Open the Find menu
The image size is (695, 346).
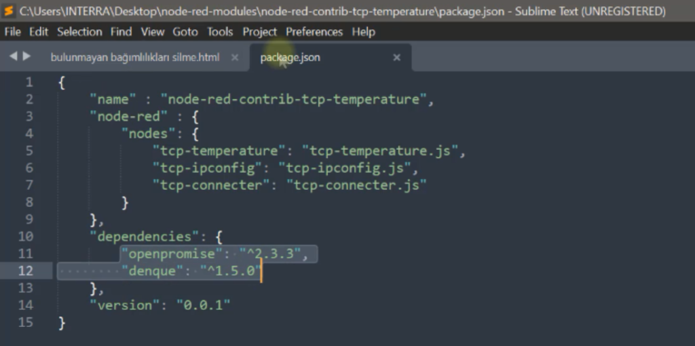tap(121, 32)
